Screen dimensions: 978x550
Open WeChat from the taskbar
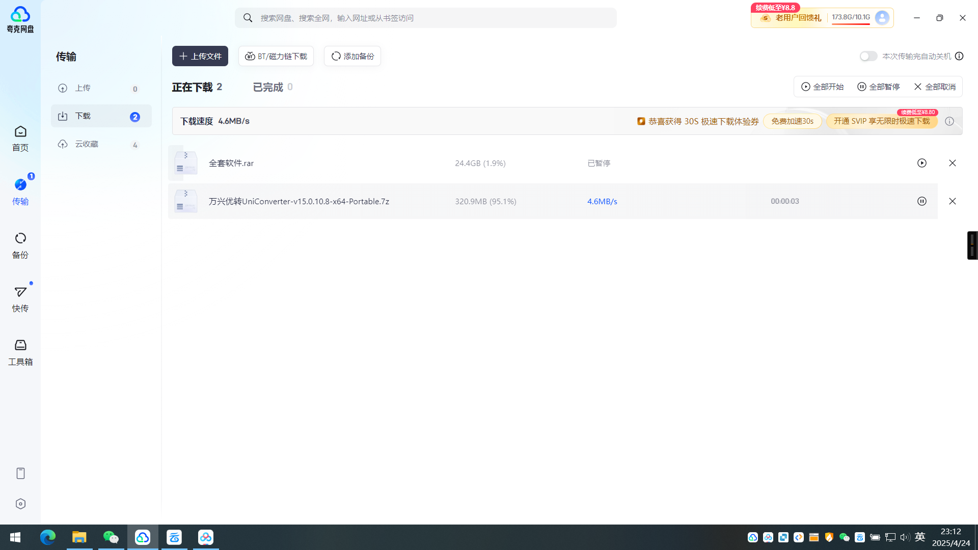(111, 537)
